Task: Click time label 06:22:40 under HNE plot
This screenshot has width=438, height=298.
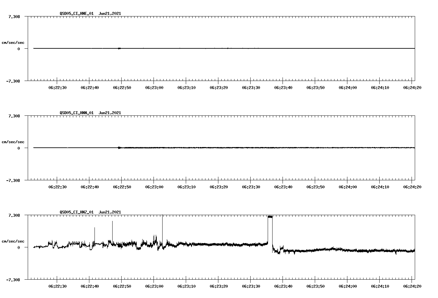Action: click(x=90, y=87)
